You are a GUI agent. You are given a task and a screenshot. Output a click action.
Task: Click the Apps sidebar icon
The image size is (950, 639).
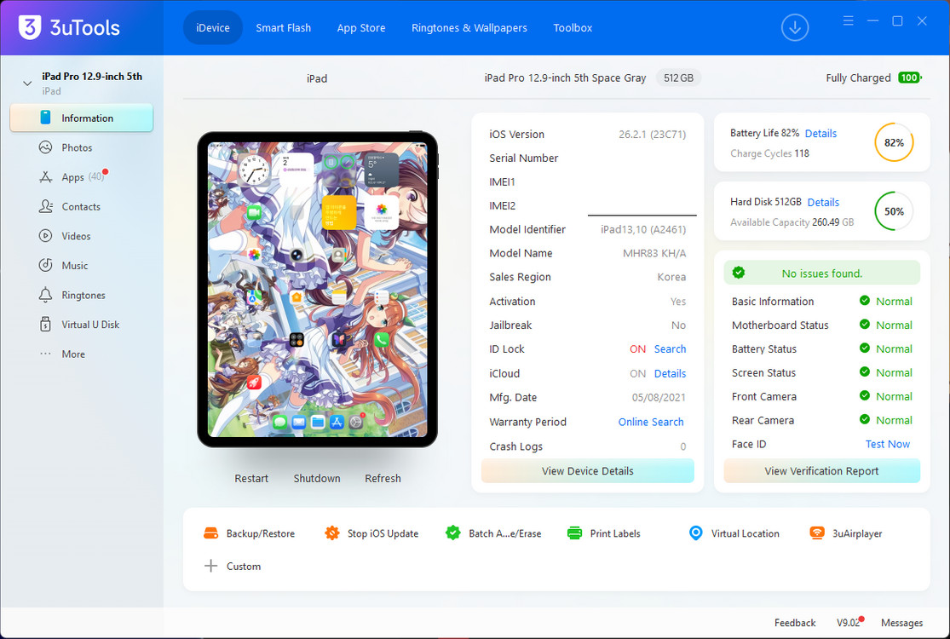click(x=45, y=177)
